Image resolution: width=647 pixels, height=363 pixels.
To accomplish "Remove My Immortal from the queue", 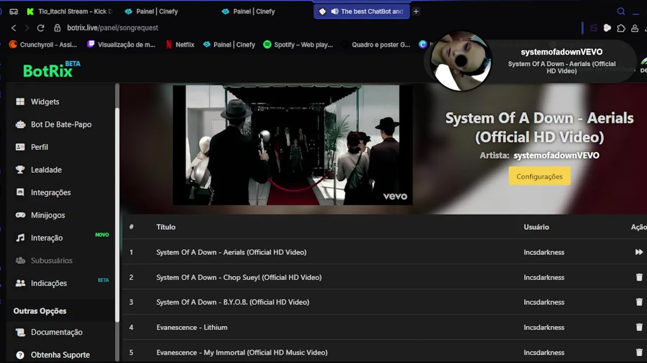I will click(639, 352).
